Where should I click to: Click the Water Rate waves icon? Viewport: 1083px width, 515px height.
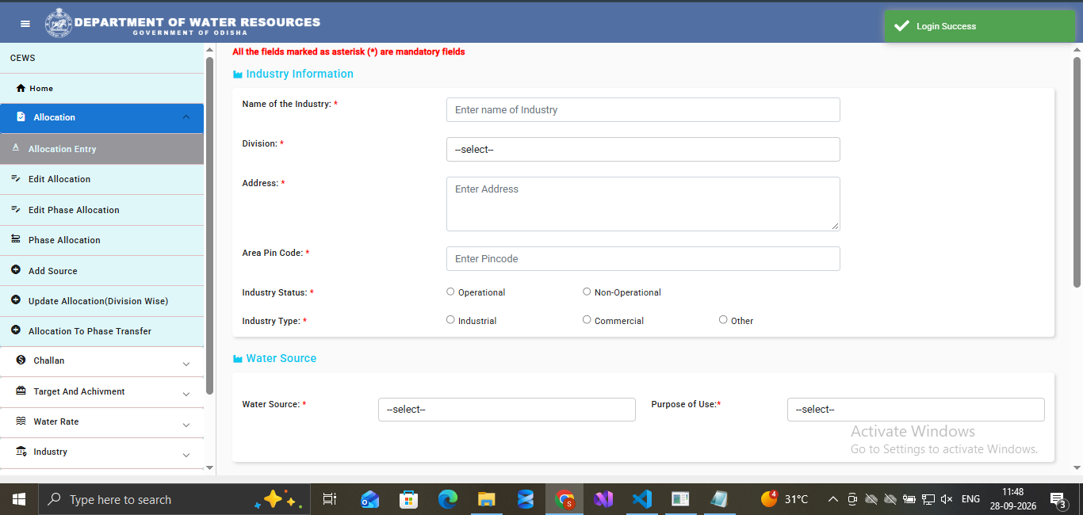[x=21, y=422]
